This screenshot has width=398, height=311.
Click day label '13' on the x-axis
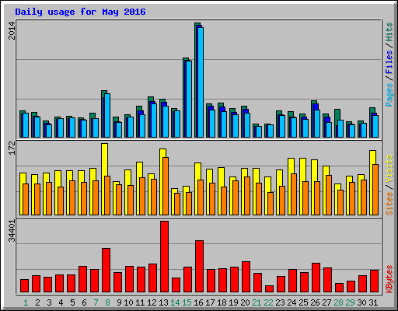163,302
